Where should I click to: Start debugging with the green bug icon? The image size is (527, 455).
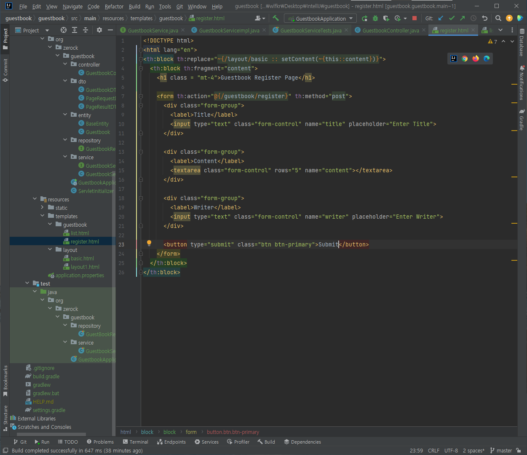click(375, 18)
